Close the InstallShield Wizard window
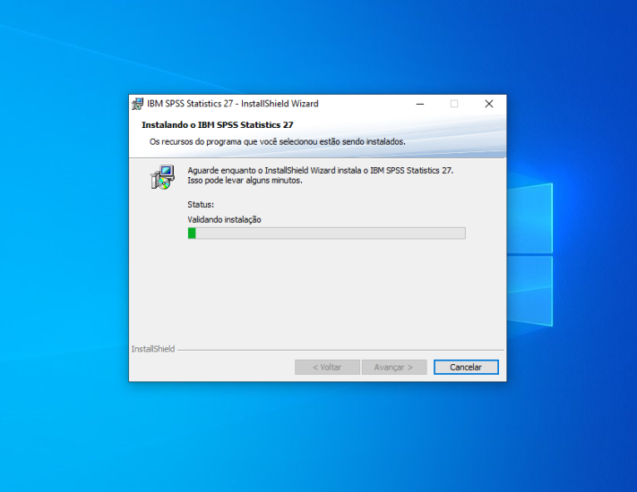The height and width of the screenshot is (492, 637). 489,104
